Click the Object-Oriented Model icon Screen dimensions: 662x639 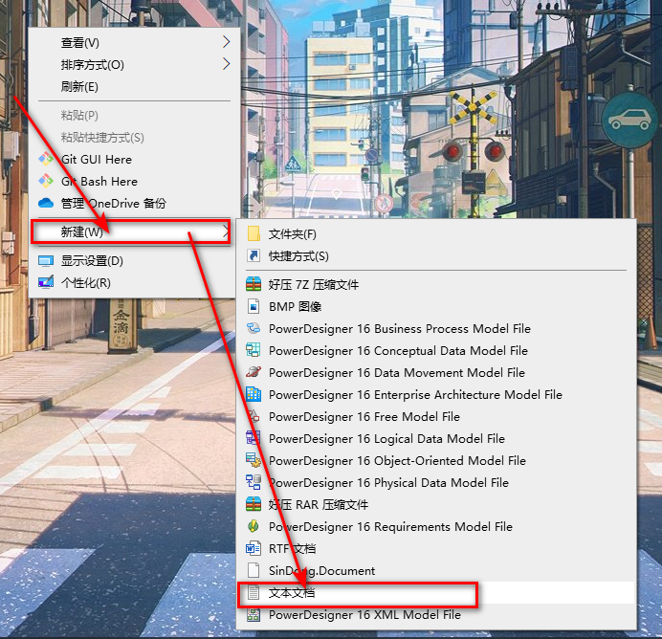point(254,460)
